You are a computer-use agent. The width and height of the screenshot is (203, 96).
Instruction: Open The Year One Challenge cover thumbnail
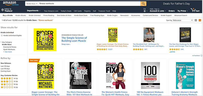pyautogui.click(x=185, y=35)
